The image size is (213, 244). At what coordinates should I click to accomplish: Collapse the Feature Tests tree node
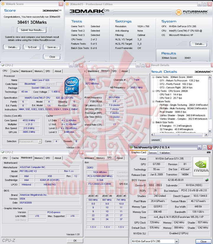tap(153, 102)
